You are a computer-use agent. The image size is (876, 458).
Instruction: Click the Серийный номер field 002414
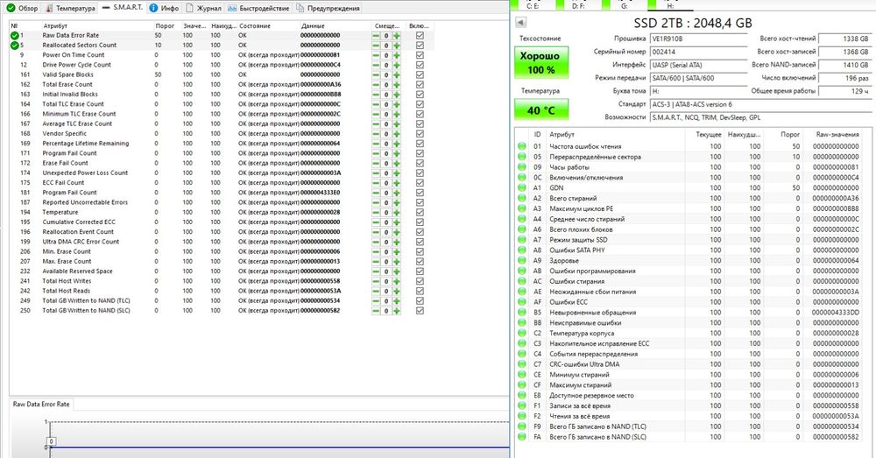pyautogui.click(x=698, y=52)
